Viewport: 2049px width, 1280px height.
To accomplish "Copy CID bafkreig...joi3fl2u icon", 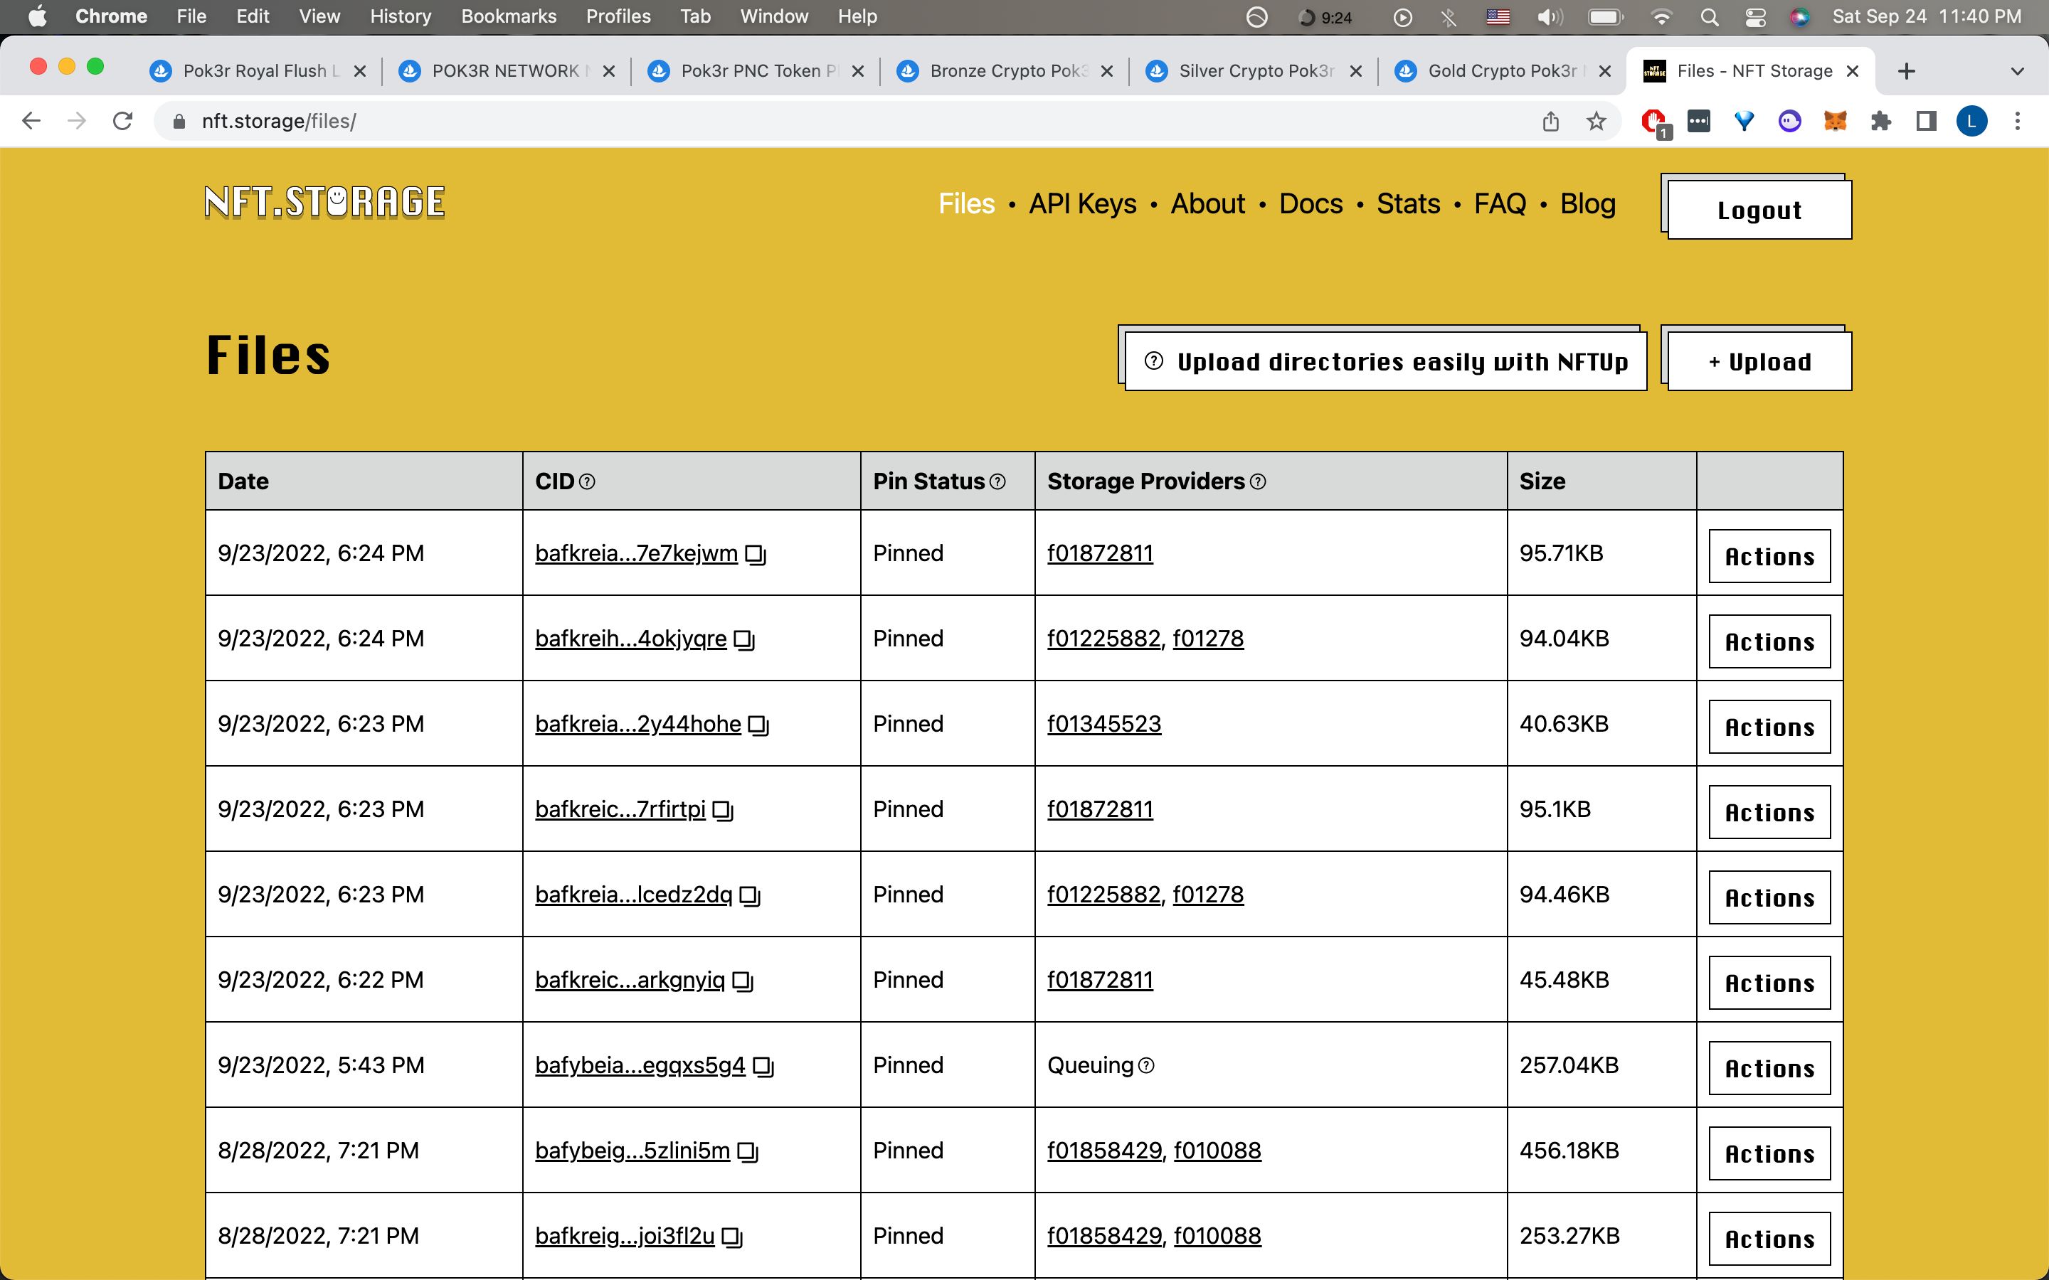I will (732, 1237).
